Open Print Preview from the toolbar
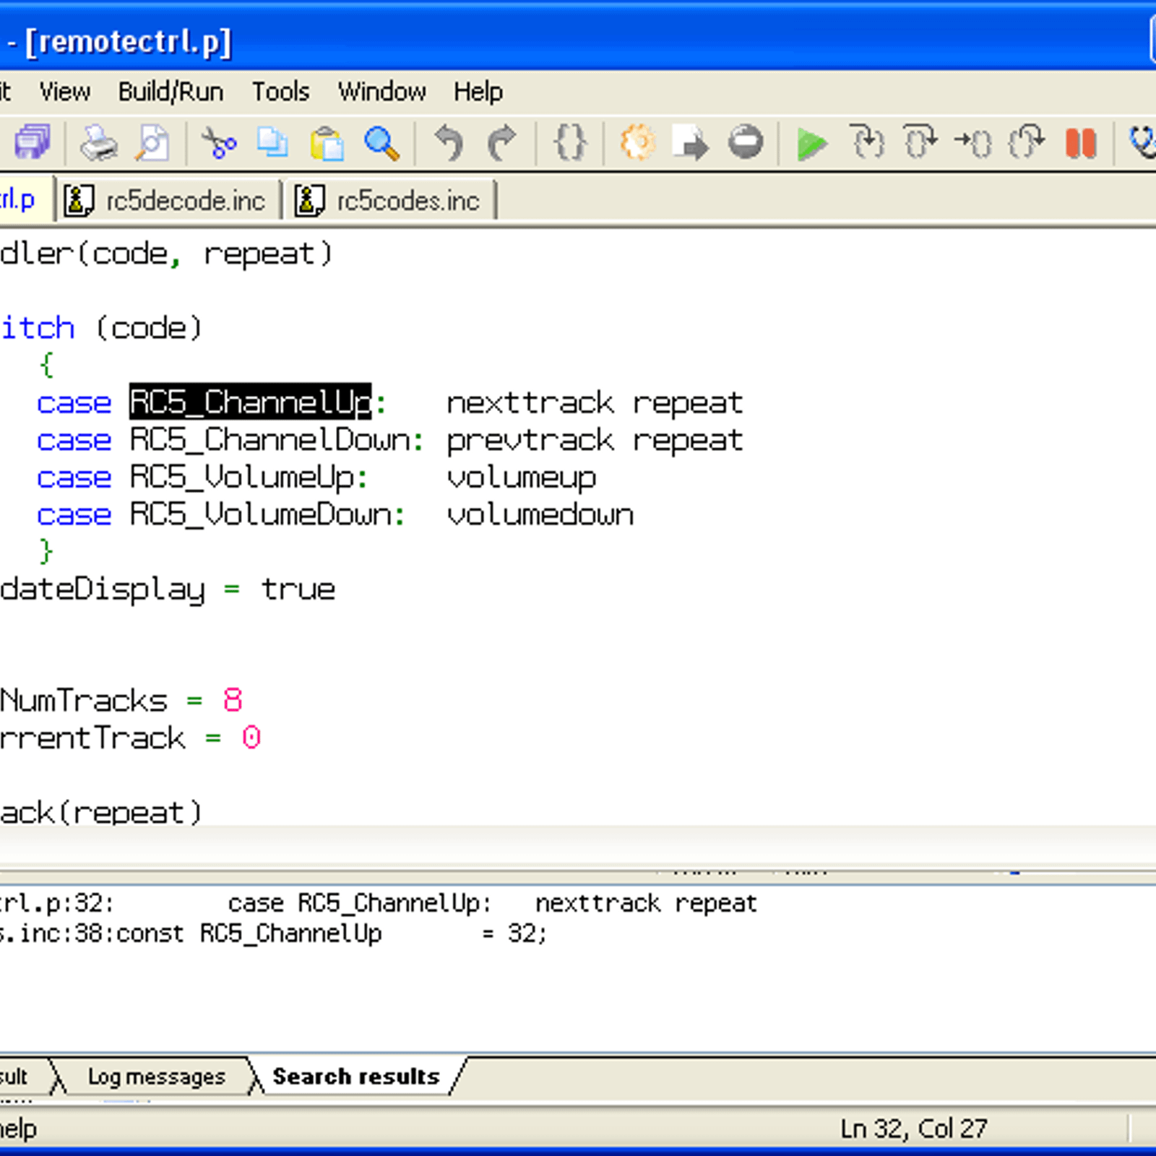The height and width of the screenshot is (1156, 1156). click(152, 143)
